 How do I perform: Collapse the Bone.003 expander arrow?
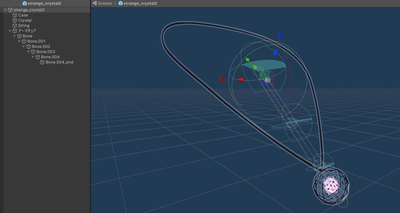[28, 52]
